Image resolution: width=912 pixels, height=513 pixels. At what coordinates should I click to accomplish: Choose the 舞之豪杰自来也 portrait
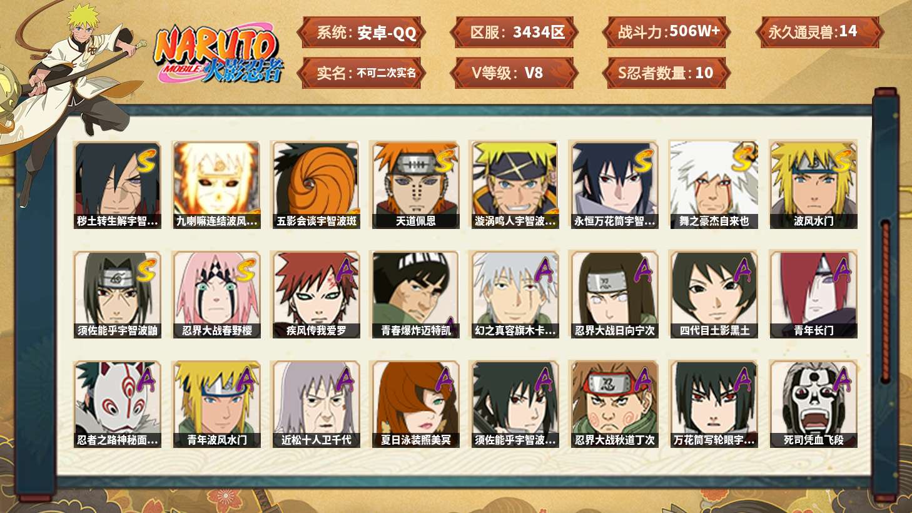(714, 185)
